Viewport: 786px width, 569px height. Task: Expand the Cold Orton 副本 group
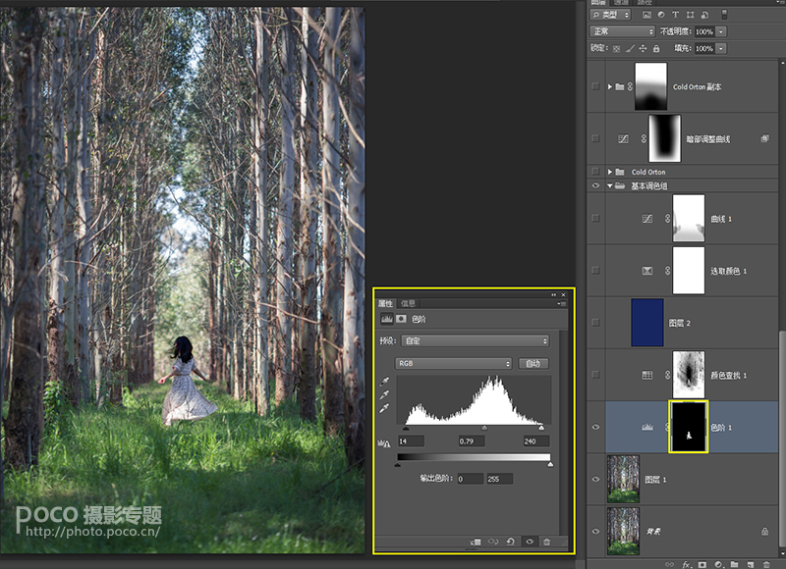pos(609,86)
